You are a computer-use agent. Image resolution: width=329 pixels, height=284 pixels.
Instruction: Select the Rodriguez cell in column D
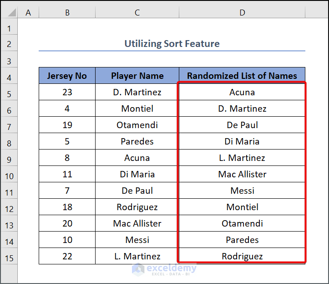click(242, 256)
